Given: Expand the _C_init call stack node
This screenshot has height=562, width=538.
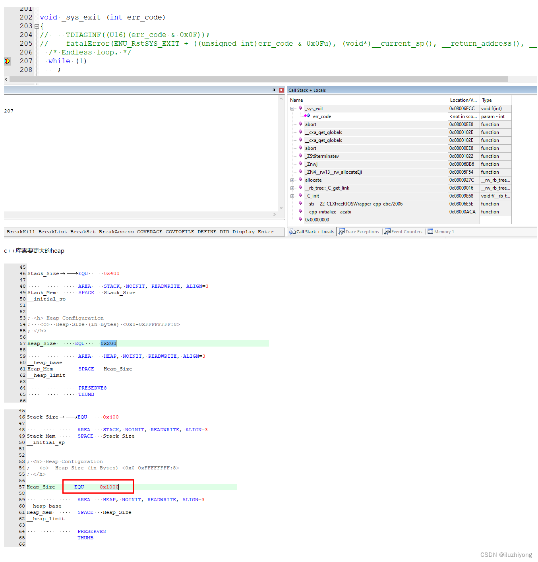Looking at the screenshot, I should [292, 196].
